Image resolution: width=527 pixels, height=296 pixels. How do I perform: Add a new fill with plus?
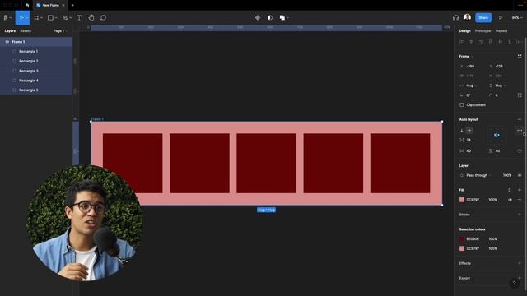pyautogui.click(x=520, y=190)
